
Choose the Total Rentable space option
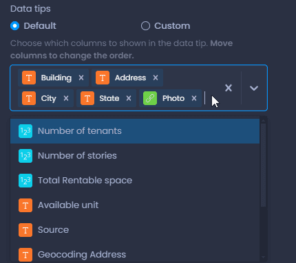(135, 181)
